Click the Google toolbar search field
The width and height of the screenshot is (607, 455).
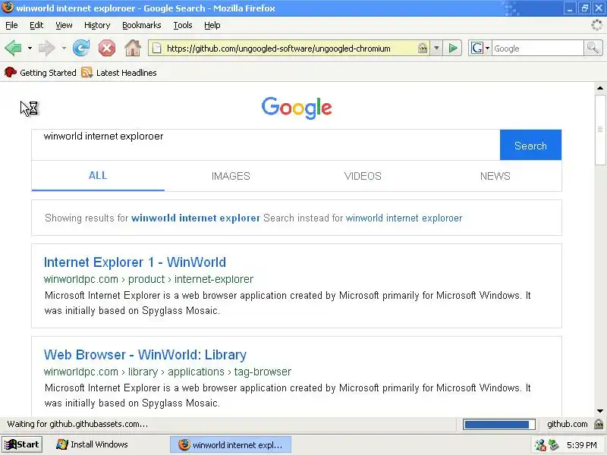537,49
